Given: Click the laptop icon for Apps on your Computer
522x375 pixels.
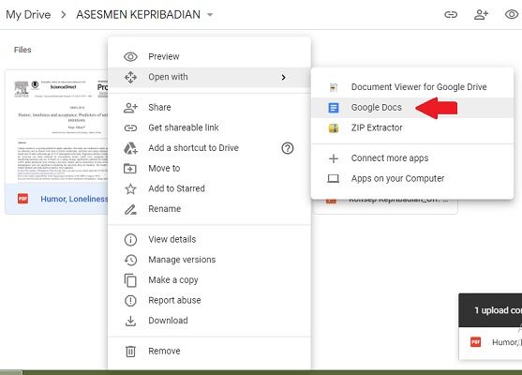Looking at the screenshot, I should click(x=334, y=179).
